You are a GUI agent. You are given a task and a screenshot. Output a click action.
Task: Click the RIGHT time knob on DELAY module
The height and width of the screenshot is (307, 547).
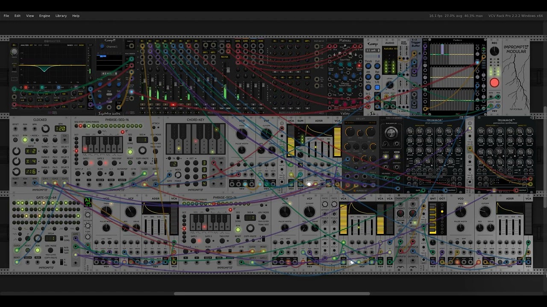pos(371,131)
